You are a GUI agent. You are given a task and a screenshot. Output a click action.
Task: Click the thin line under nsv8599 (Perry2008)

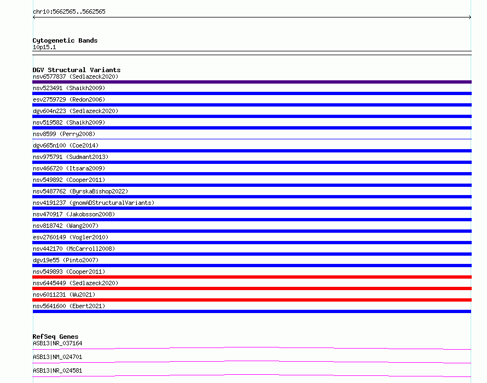[x=252, y=139]
